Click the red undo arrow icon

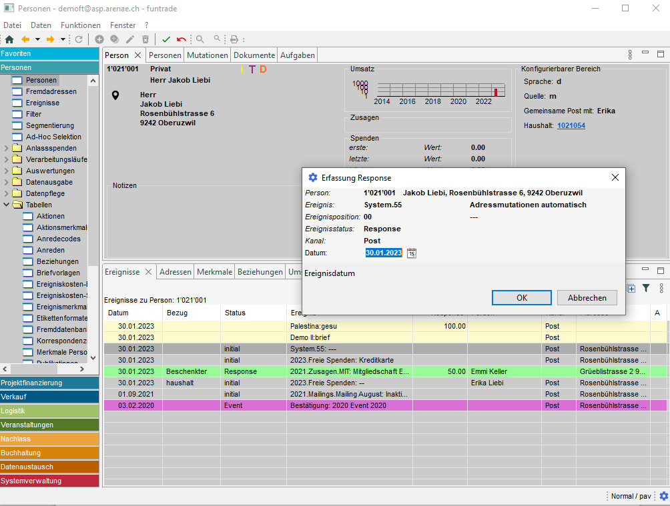click(182, 39)
